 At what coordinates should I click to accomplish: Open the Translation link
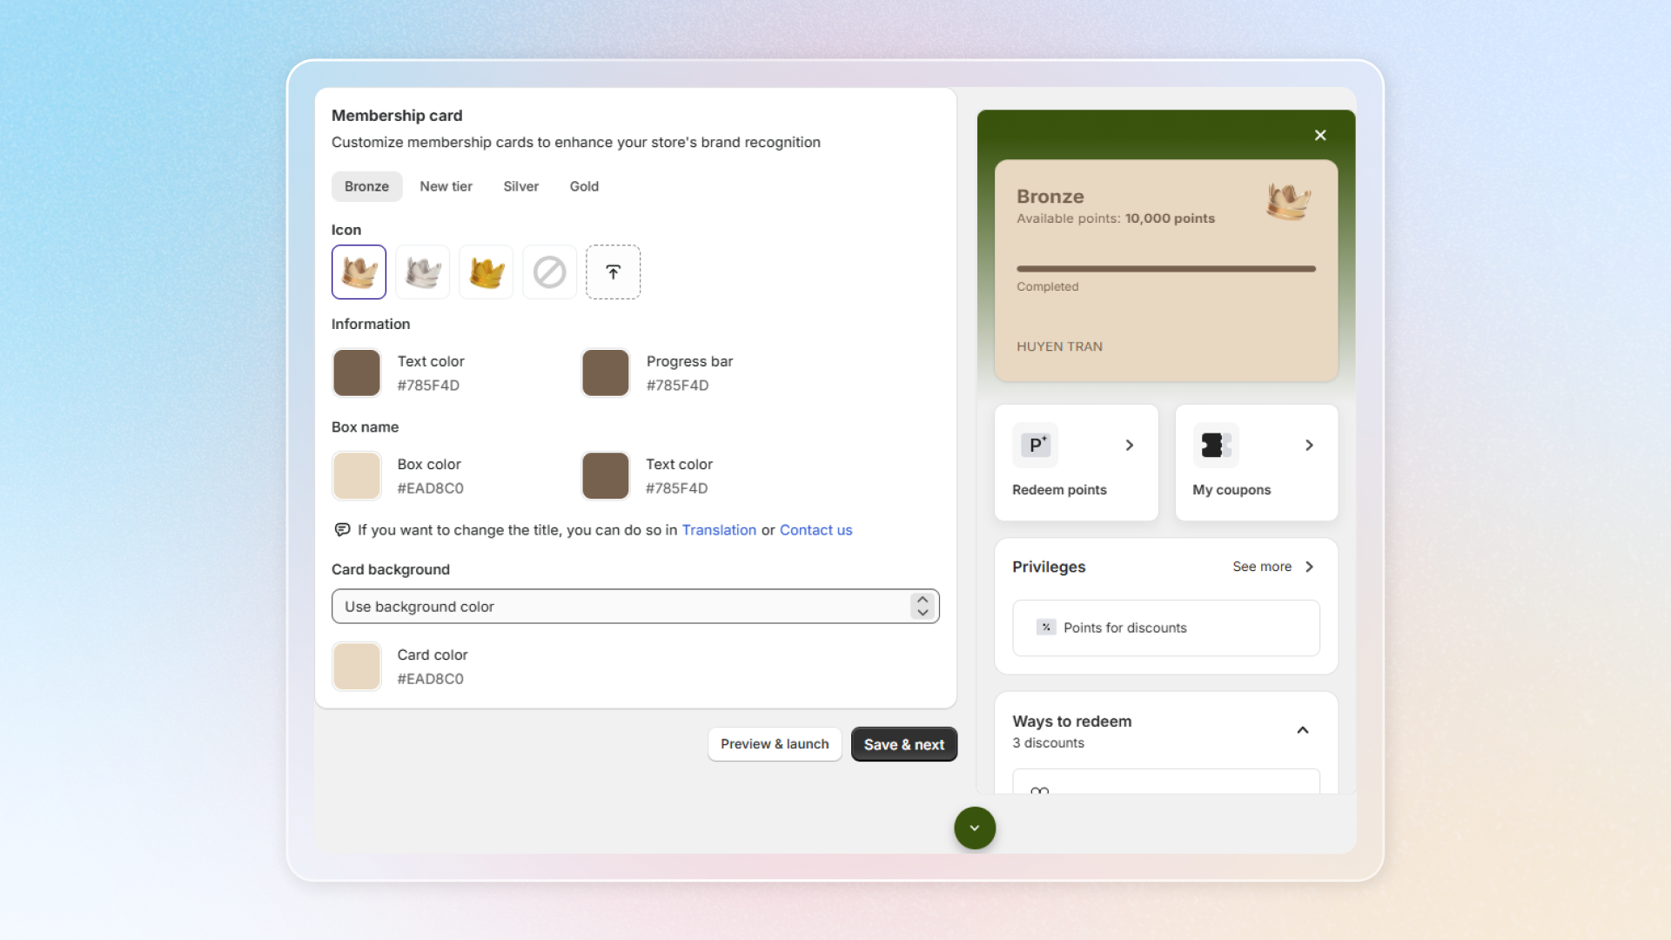click(x=719, y=530)
